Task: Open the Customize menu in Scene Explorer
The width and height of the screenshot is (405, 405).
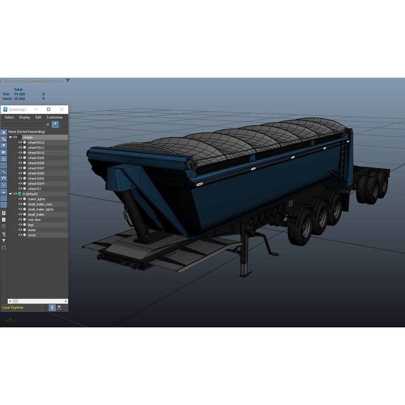Action: point(55,117)
